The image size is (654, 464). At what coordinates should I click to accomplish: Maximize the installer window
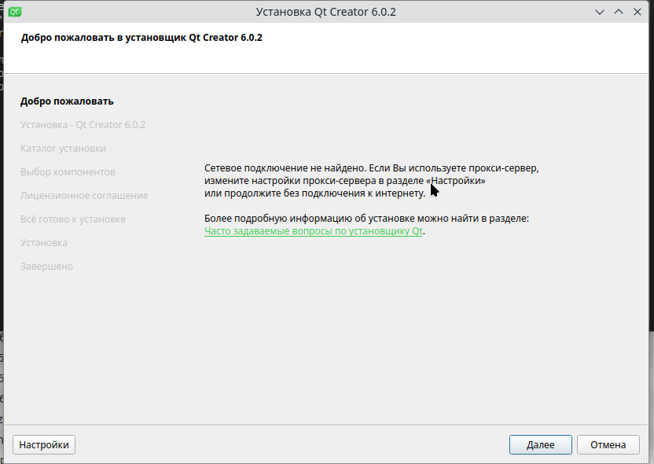(619, 12)
